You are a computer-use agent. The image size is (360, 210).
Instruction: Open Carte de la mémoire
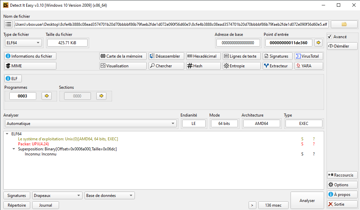(123, 56)
